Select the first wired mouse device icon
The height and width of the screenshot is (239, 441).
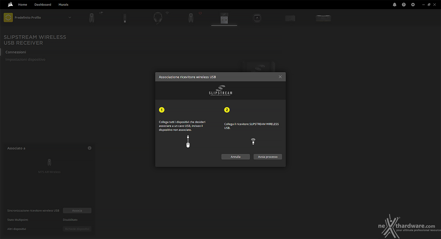pyautogui.click(x=92, y=18)
